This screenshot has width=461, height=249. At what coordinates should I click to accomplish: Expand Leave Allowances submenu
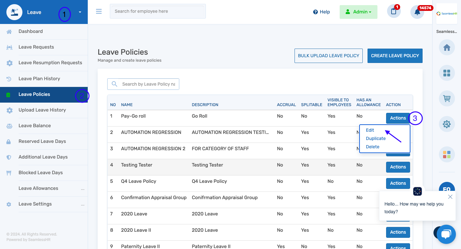[x=83, y=189]
